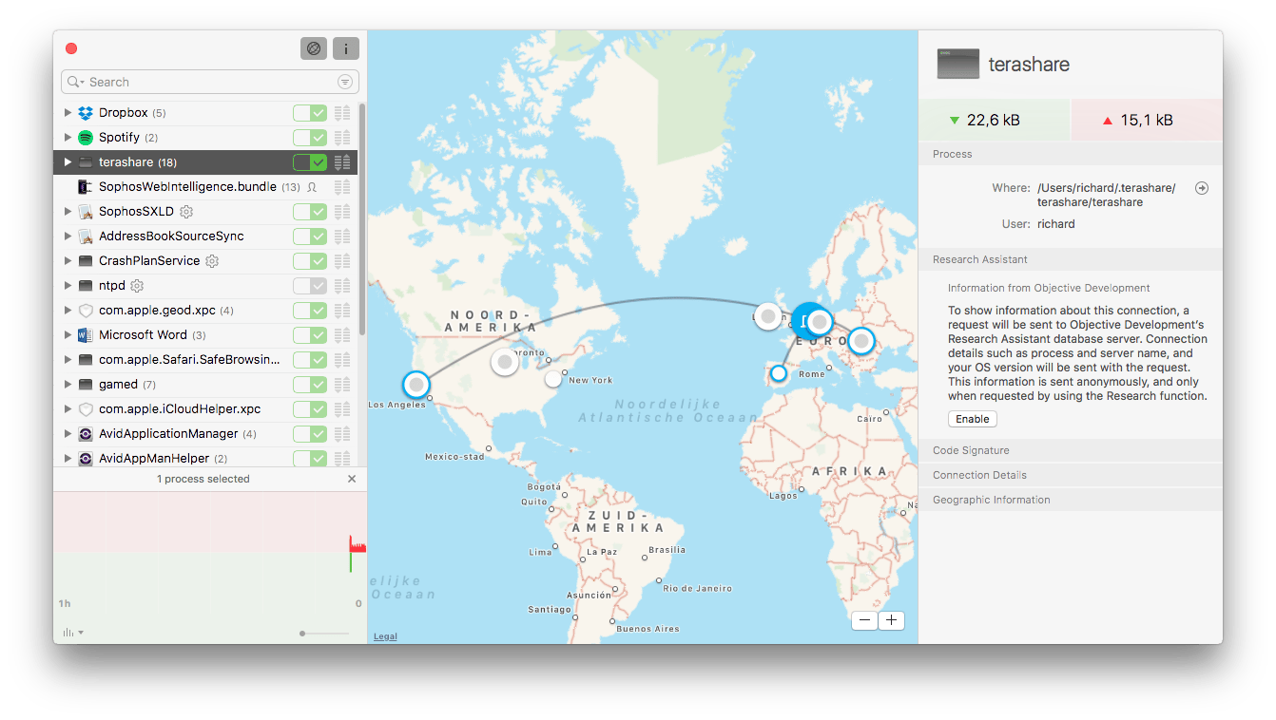Click the gear icon next to ntpd
The image size is (1276, 720).
tap(137, 286)
